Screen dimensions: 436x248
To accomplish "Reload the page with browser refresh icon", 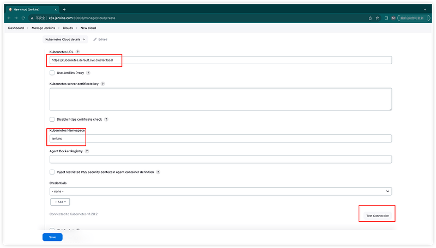I will [x=23, y=18].
